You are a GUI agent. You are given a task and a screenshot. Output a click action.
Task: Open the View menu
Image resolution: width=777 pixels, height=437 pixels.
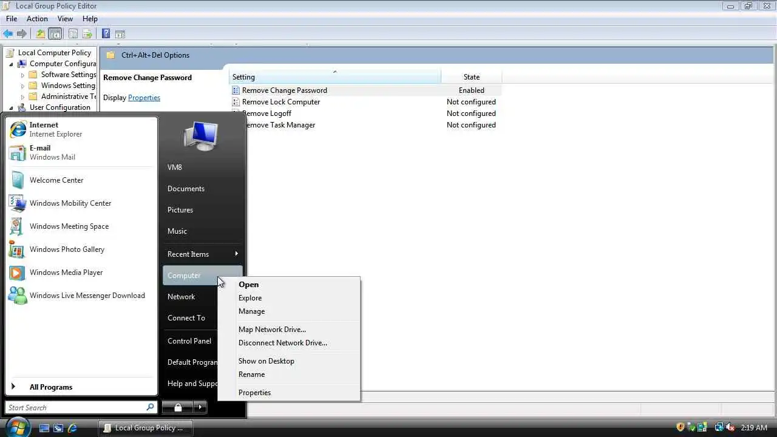pos(65,19)
